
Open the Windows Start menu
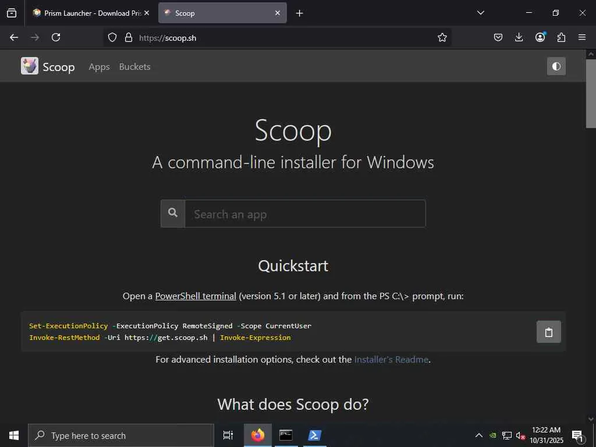(x=14, y=435)
